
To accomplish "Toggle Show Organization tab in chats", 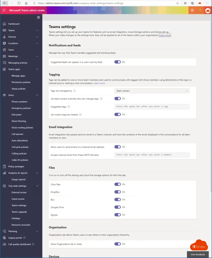I will (x=118, y=244).
